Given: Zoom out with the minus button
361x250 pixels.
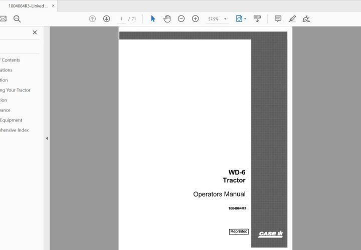Looking at the screenshot, I should [181, 18].
